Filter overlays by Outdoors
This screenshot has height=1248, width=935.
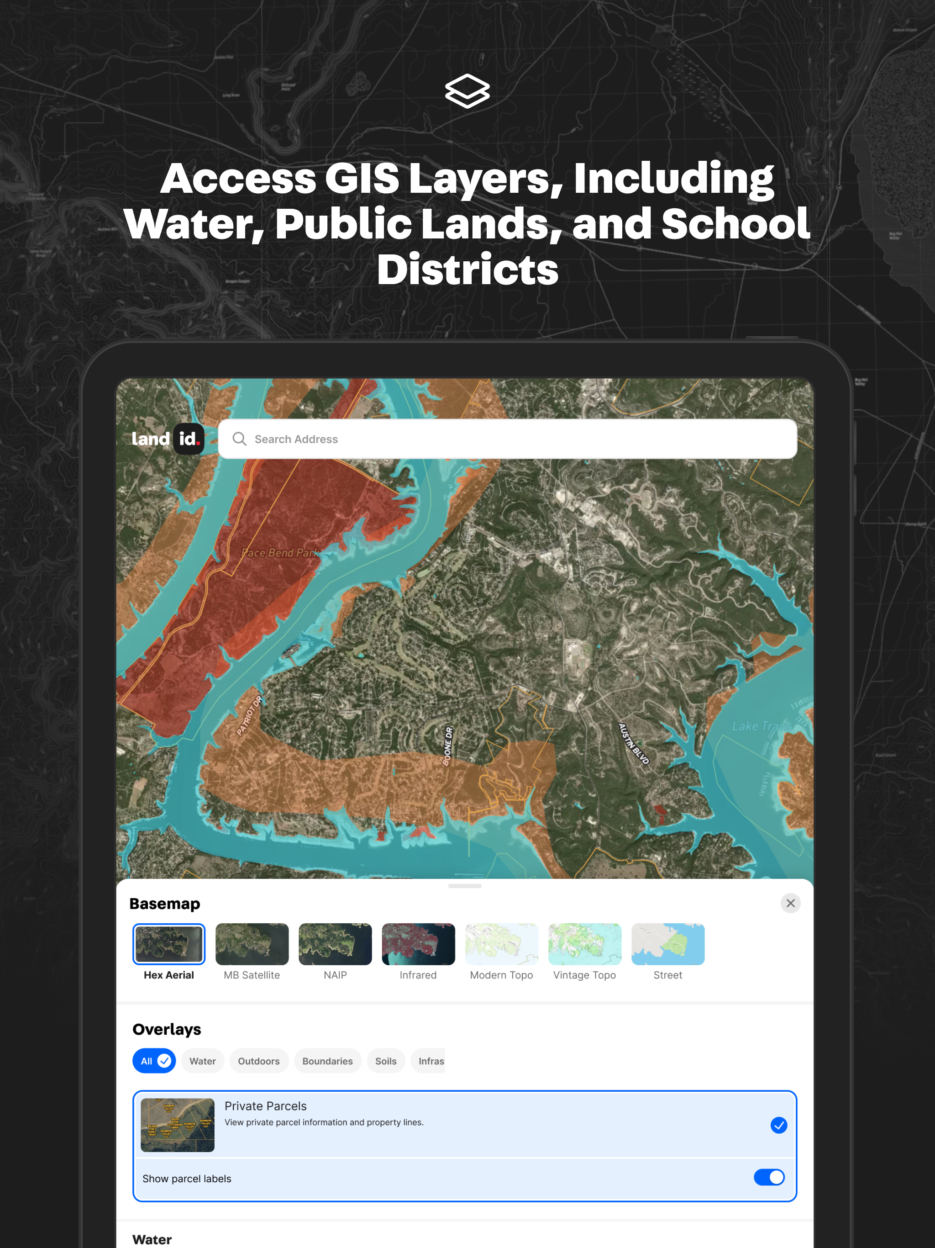tap(258, 1061)
